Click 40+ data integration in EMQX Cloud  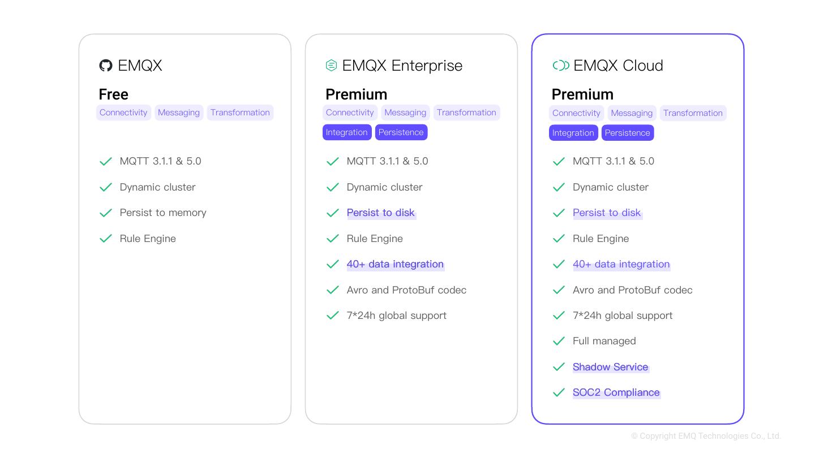click(x=621, y=264)
